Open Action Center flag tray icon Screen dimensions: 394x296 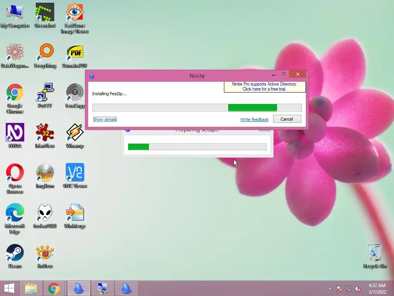pyautogui.click(x=339, y=289)
